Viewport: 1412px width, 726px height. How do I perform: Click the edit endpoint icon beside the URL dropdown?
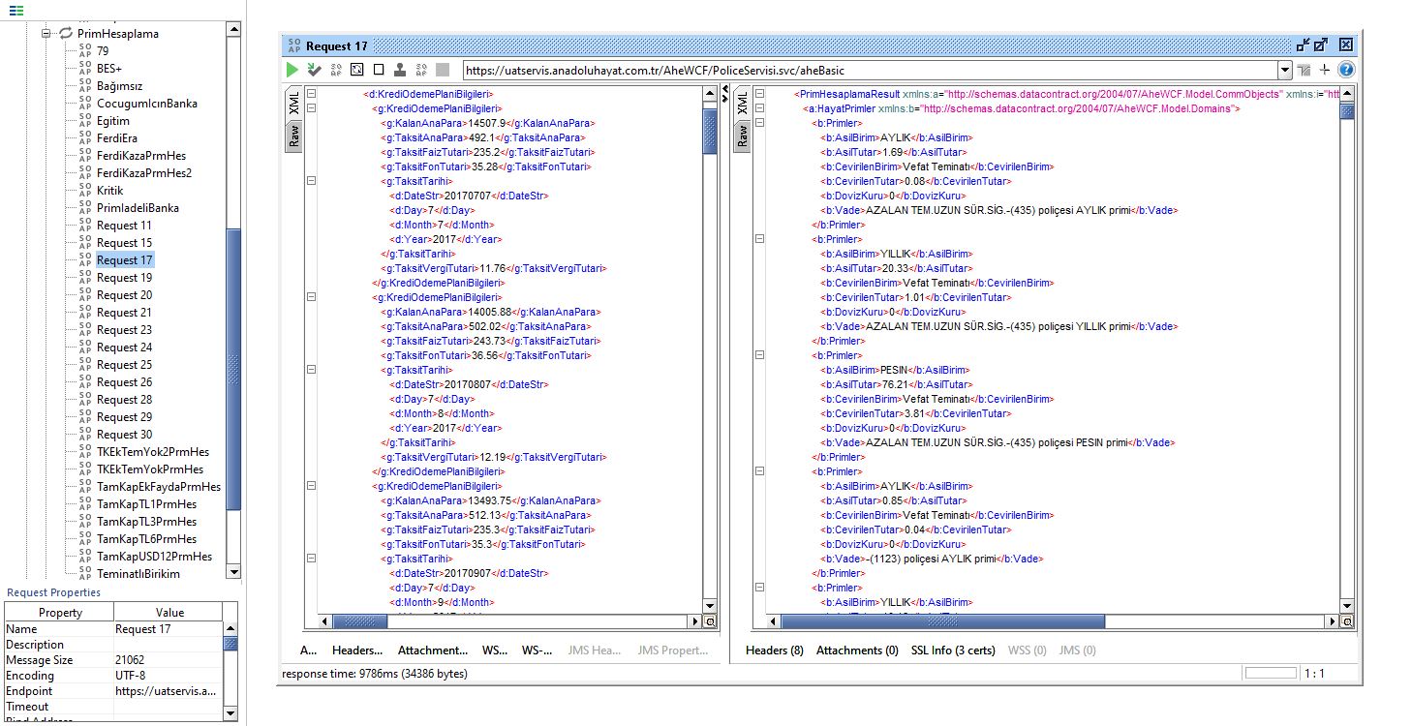[1303, 69]
